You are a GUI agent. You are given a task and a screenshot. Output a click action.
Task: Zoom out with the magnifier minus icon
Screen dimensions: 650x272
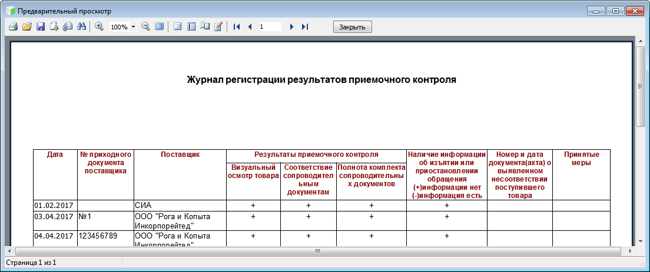145,26
